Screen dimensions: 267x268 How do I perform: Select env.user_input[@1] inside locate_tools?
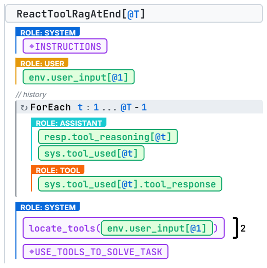pos(157,228)
